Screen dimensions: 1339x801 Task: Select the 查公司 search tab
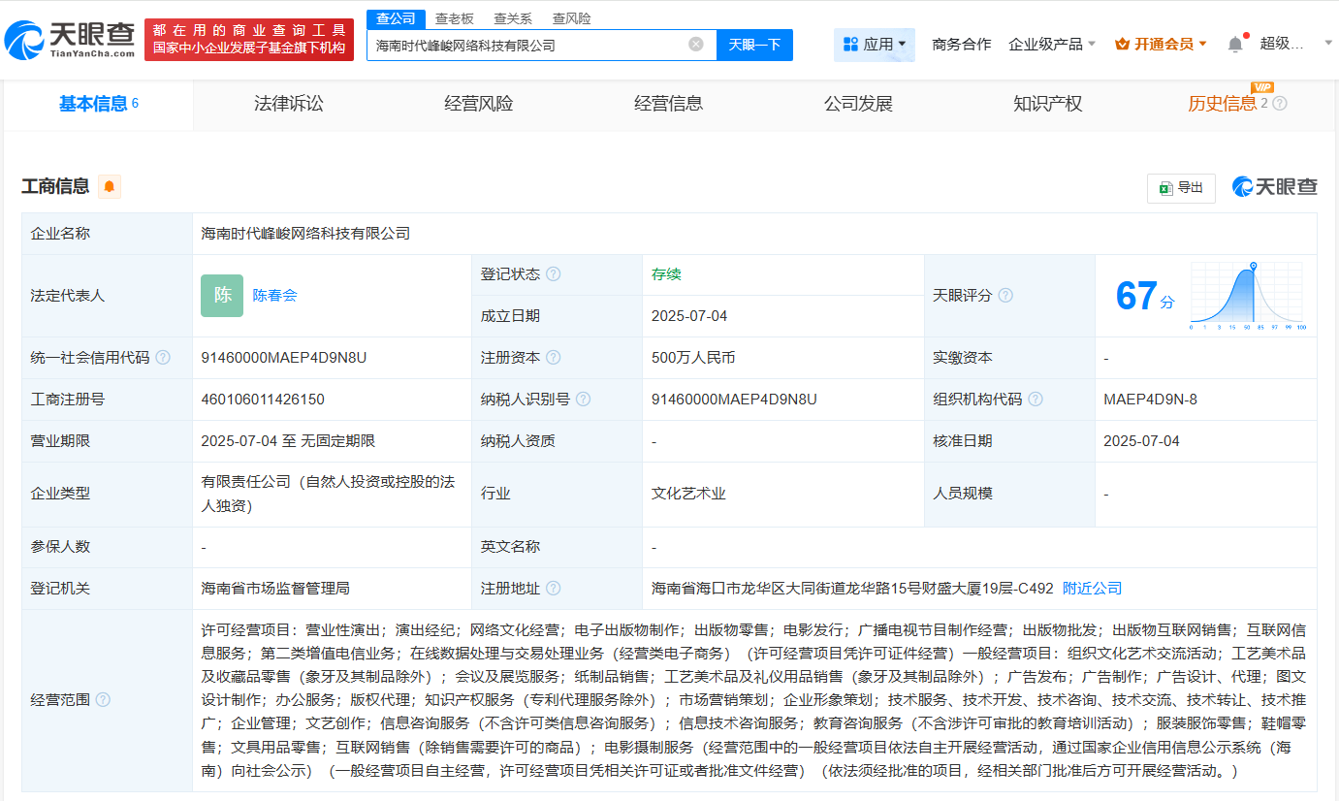pyautogui.click(x=396, y=18)
